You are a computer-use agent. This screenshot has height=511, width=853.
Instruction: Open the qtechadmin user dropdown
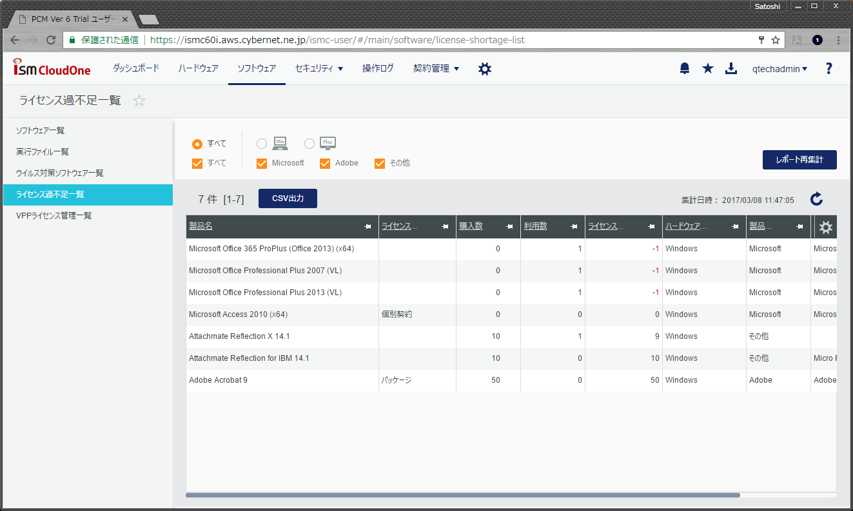pos(780,69)
